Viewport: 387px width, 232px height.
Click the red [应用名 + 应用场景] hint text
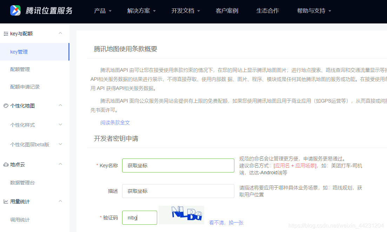(x=295, y=166)
